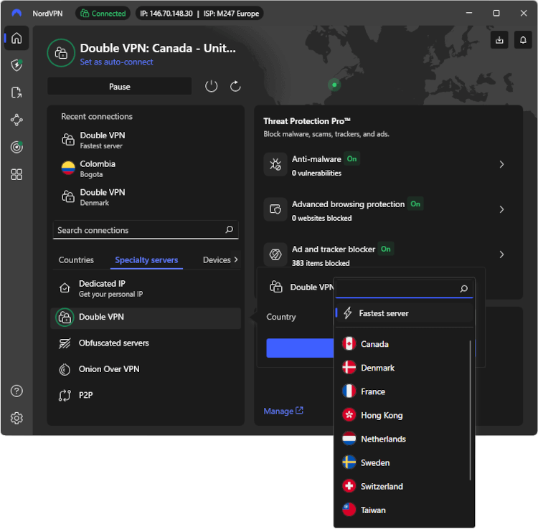This screenshot has height=529, width=538.
Task: Open Dark Web Monitor radar icon
Action: (x=16, y=147)
